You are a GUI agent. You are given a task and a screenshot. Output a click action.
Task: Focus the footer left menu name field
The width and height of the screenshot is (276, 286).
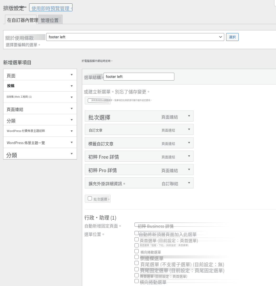point(139,77)
